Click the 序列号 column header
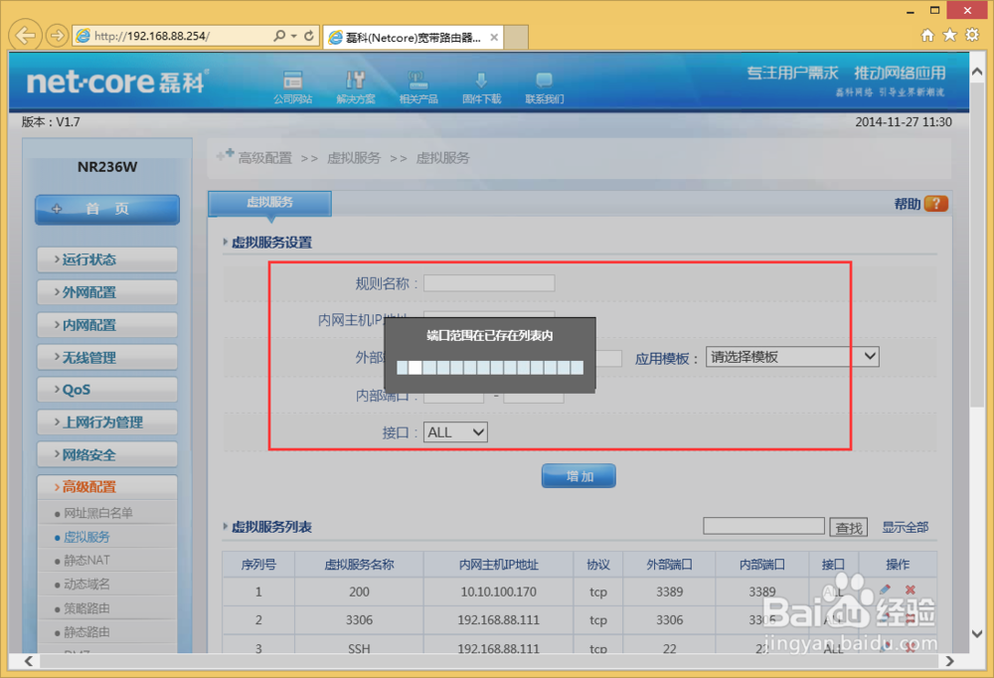This screenshot has width=994, height=678. [x=258, y=565]
